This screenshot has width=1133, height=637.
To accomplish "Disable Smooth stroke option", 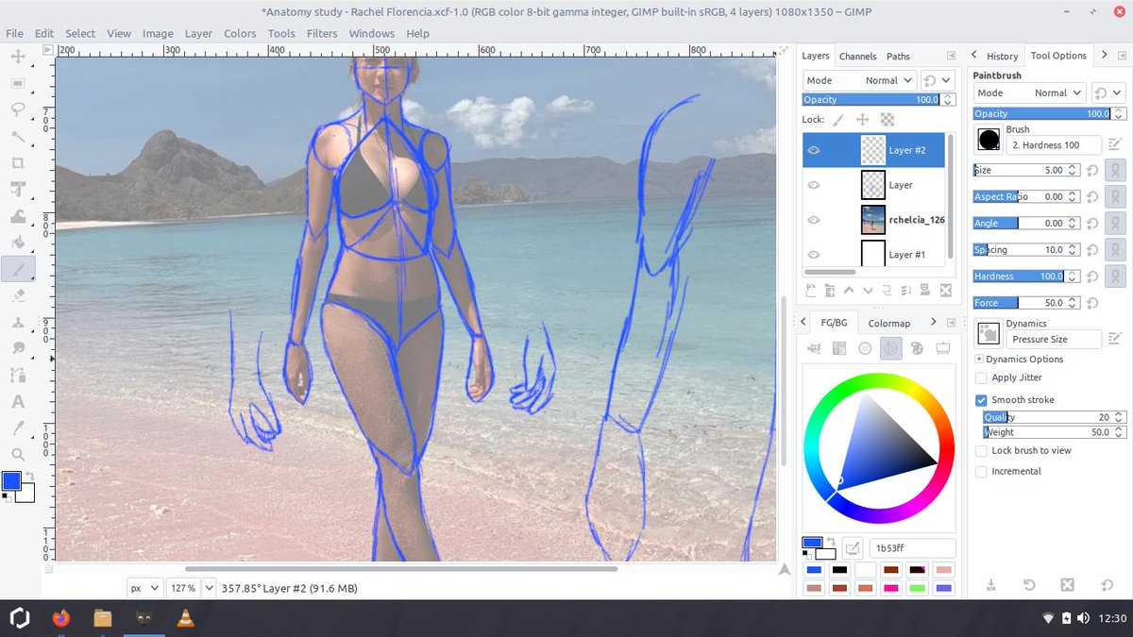I will tap(981, 399).
